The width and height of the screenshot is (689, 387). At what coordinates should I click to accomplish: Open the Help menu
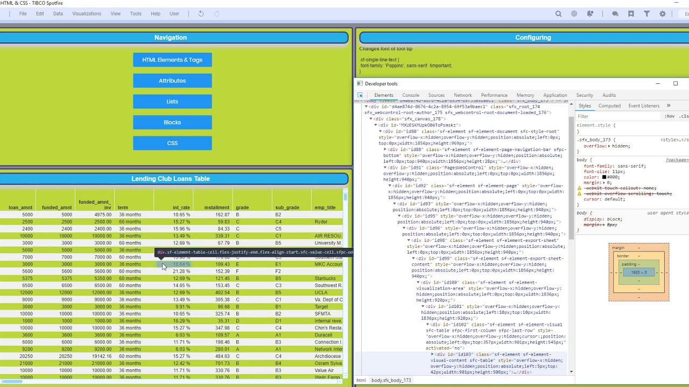(x=156, y=14)
